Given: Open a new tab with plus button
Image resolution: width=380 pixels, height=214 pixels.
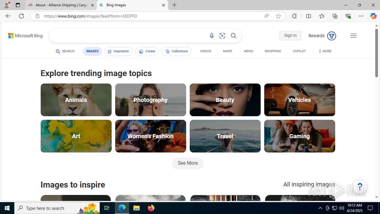Looking at the screenshot, I should pos(175,5).
